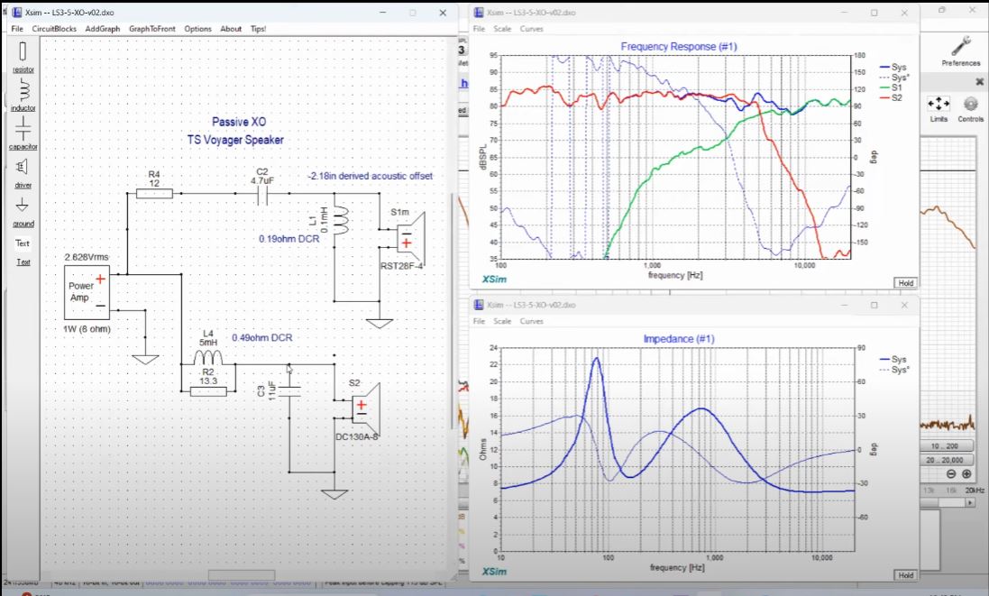Open Curves menu in Frequency Response window

tap(532, 28)
